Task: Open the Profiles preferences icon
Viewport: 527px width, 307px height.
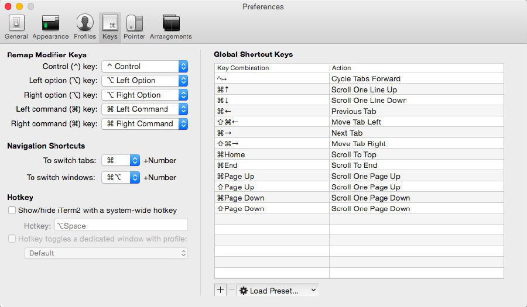Action: [x=85, y=27]
